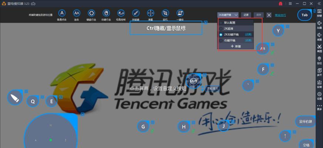
Task: Click the 还原 restore button
Action: [246, 15]
